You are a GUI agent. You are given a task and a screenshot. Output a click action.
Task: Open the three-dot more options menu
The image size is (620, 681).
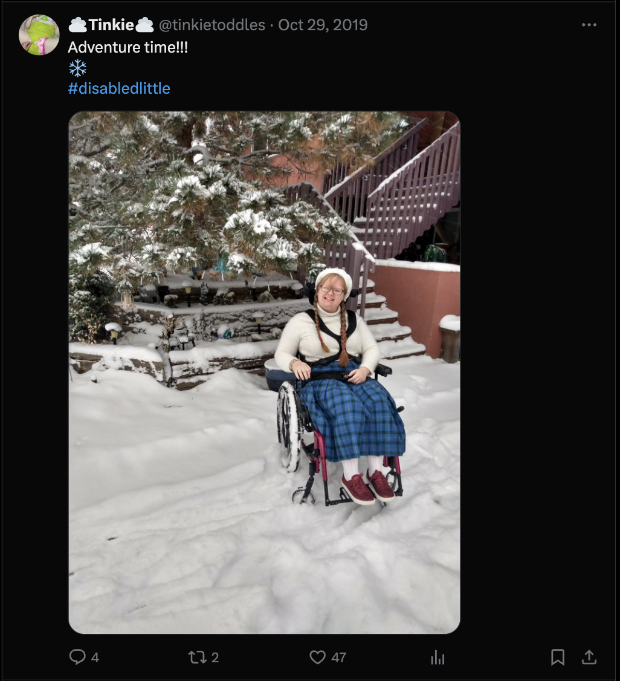click(x=589, y=25)
